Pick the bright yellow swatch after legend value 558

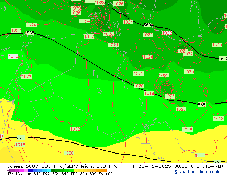pyautogui.click(x=76, y=170)
